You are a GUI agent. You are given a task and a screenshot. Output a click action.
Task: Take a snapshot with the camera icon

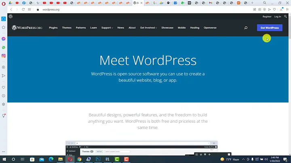(x=259, y=9)
